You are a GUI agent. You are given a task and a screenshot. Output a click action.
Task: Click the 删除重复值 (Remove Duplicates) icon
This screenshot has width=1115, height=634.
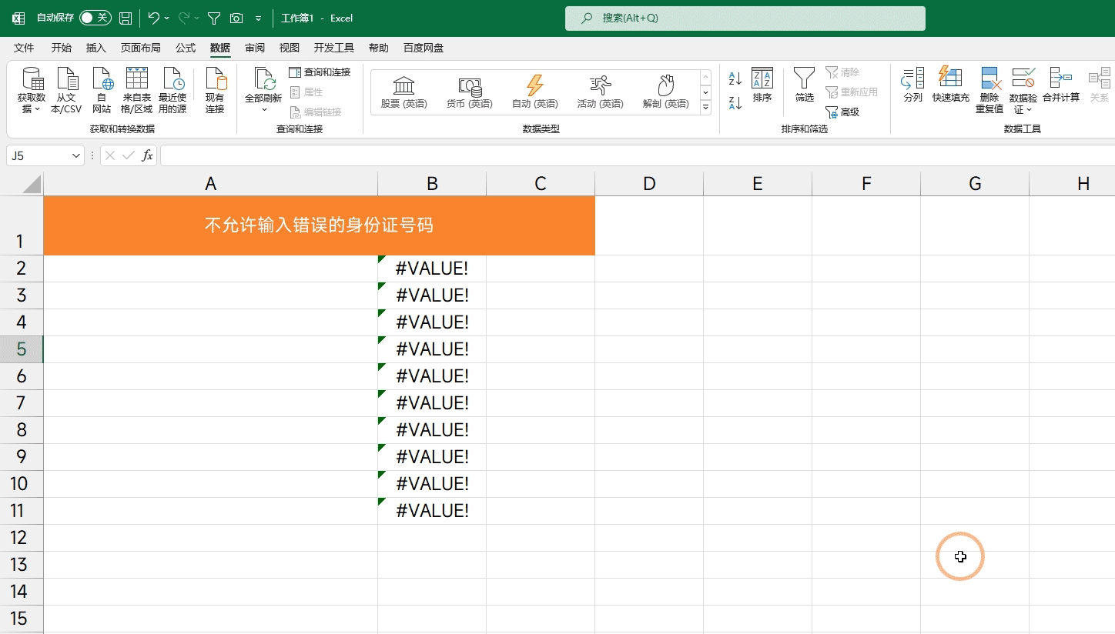989,90
